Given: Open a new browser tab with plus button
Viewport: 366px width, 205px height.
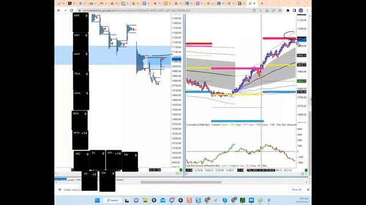Looking at the screenshot, I should pyautogui.click(x=262, y=3).
